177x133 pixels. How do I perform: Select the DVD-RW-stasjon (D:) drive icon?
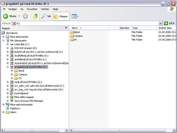coord(12,48)
